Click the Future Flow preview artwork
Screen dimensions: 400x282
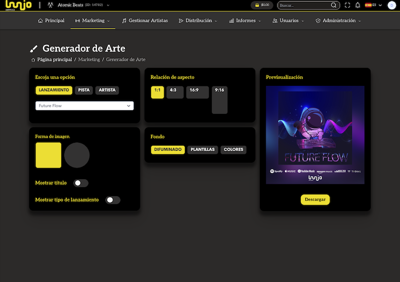[x=315, y=135]
